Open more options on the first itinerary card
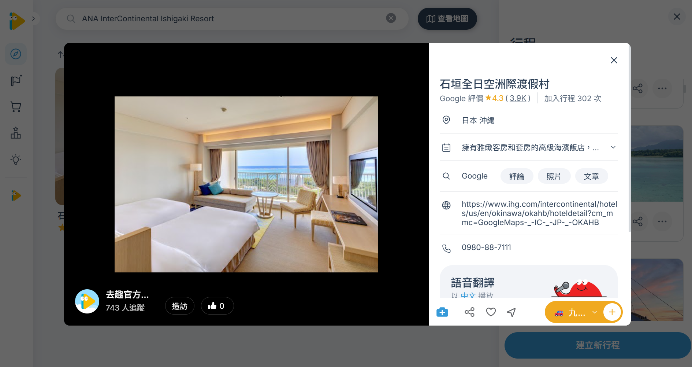This screenshot has width=692, height=367. 662,88
